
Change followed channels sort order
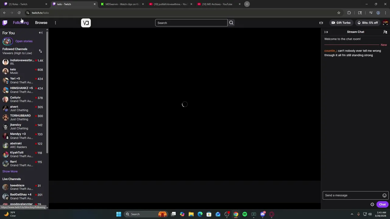tap(40, 51)
